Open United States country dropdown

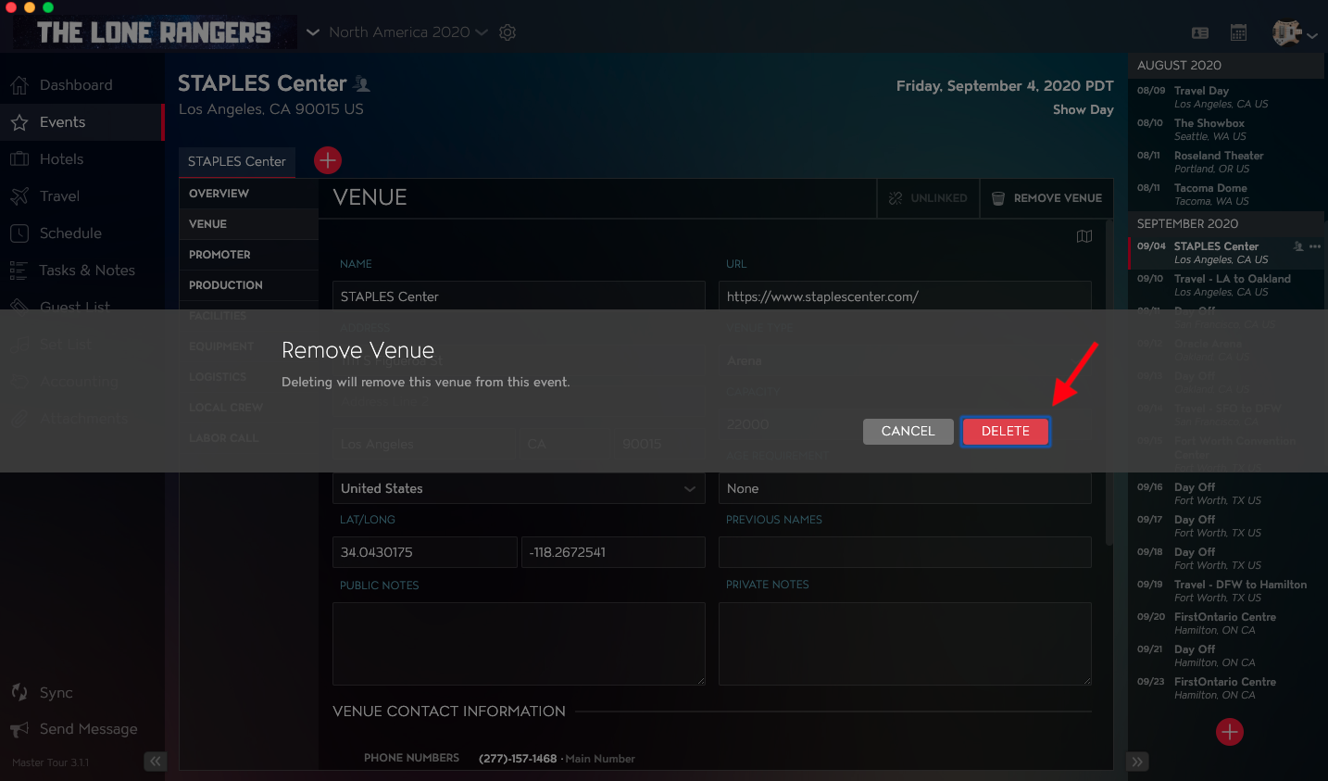coord(519,488)
